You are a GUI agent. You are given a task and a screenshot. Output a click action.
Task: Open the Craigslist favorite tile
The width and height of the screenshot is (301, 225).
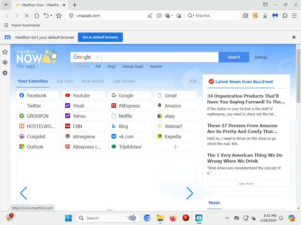38,137
